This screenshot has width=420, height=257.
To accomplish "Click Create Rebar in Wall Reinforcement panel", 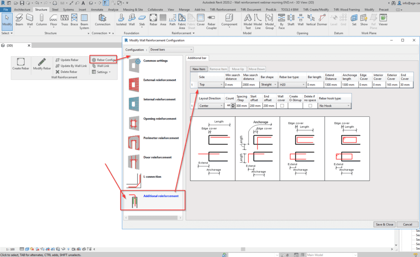I will coord(21,64).
